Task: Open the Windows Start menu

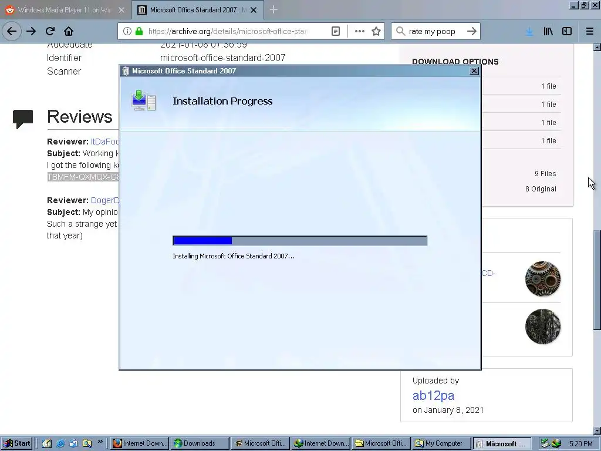Action: point(17,443)
